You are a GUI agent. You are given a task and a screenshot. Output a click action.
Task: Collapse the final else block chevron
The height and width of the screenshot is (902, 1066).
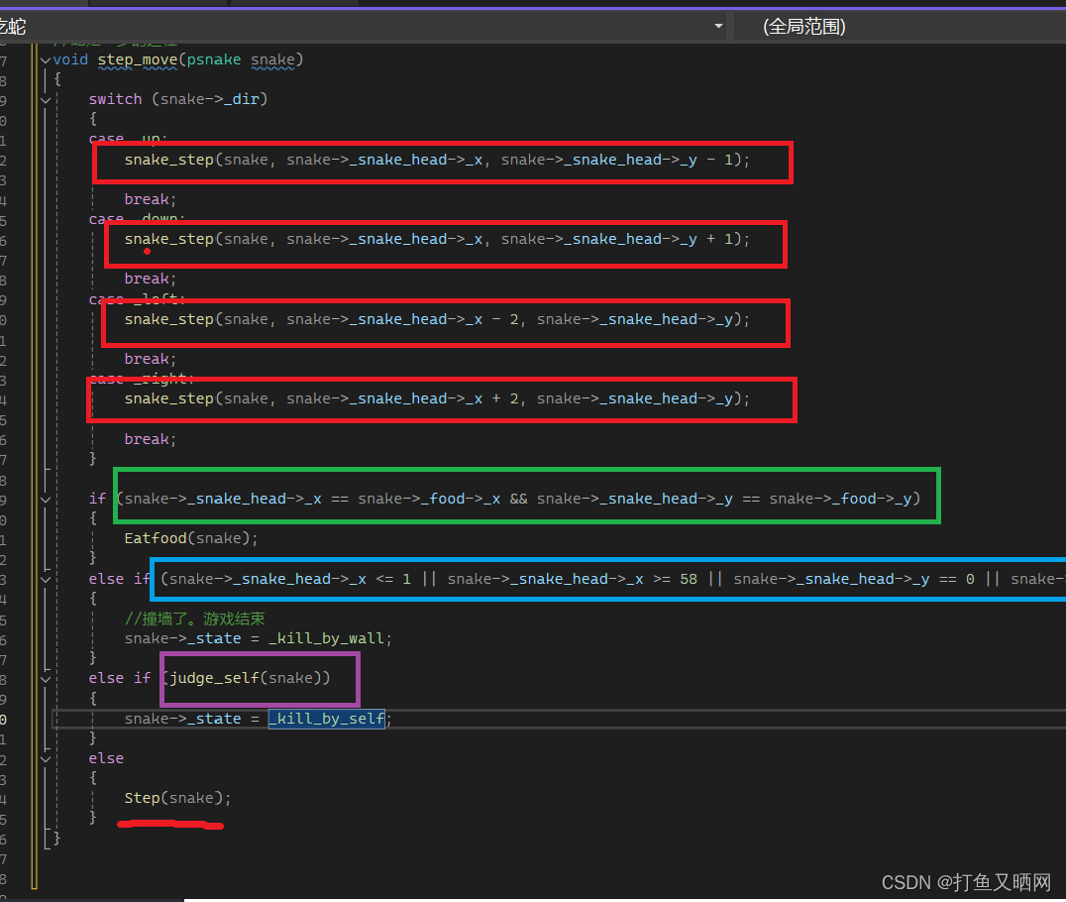[x=46, y=759]
